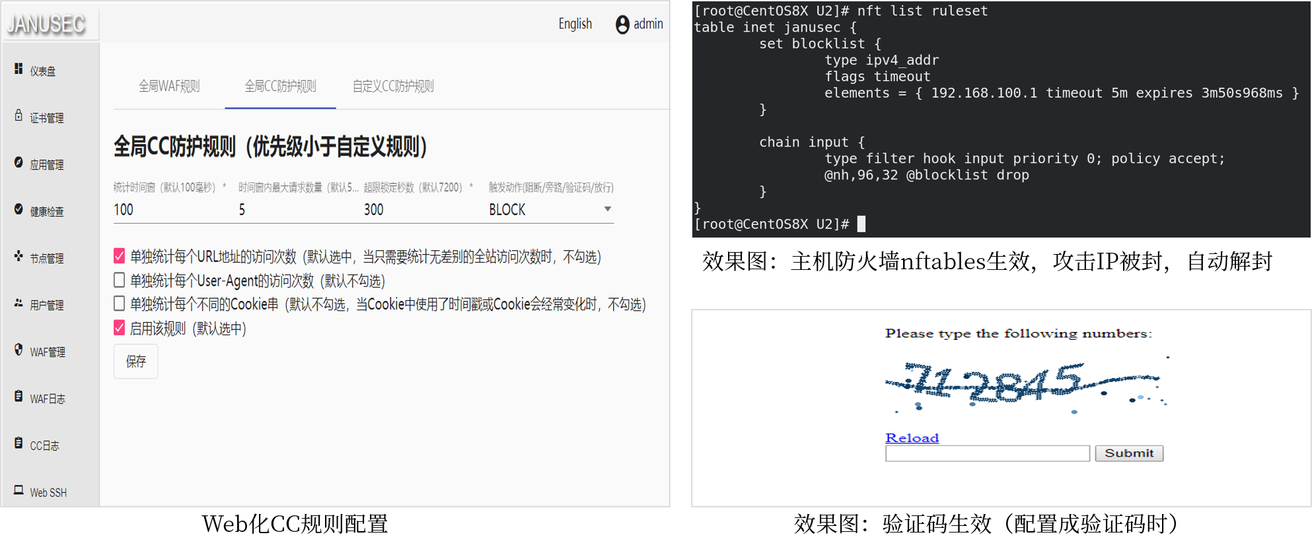Open the 应用管理 menu entry
This screenshot has width=1312, height=551.
tap(47, 165)
